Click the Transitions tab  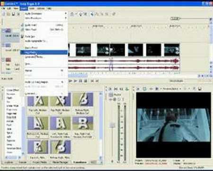(80, 162)
